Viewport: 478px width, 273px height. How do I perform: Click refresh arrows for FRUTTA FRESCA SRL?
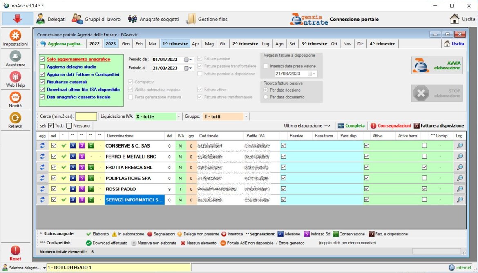click(42, 167)
